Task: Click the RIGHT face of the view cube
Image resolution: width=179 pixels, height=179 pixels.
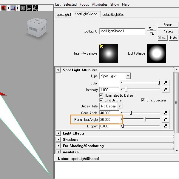Action: (43, 28)
